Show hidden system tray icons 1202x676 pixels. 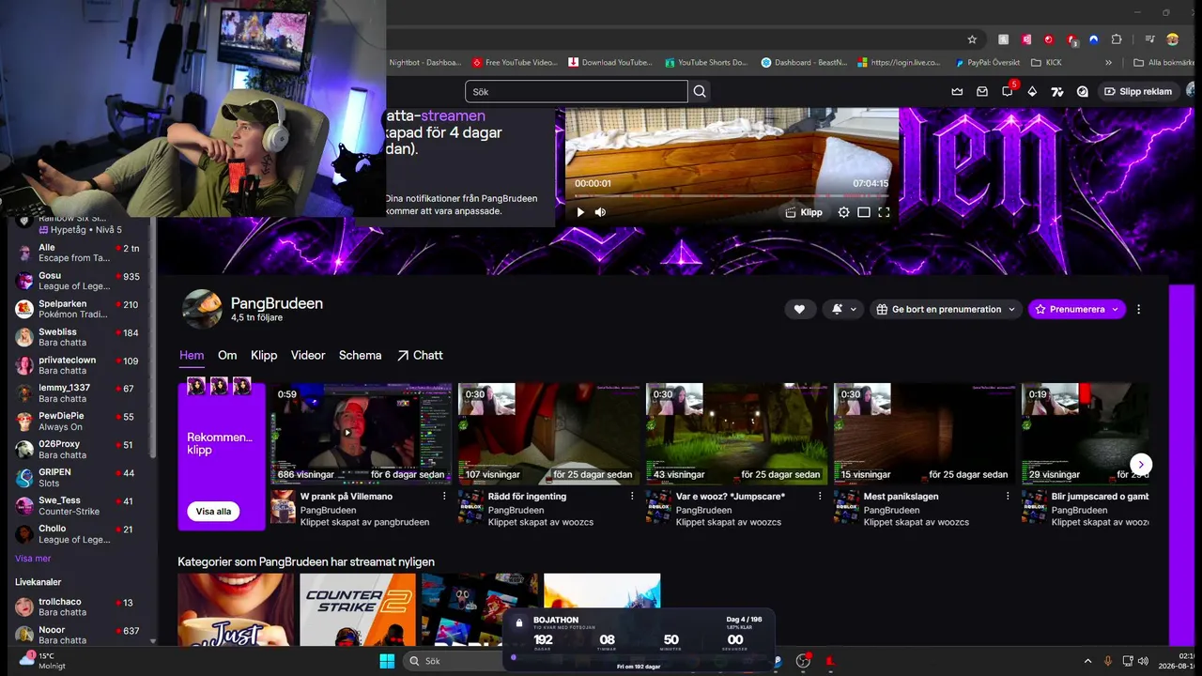1088,661
